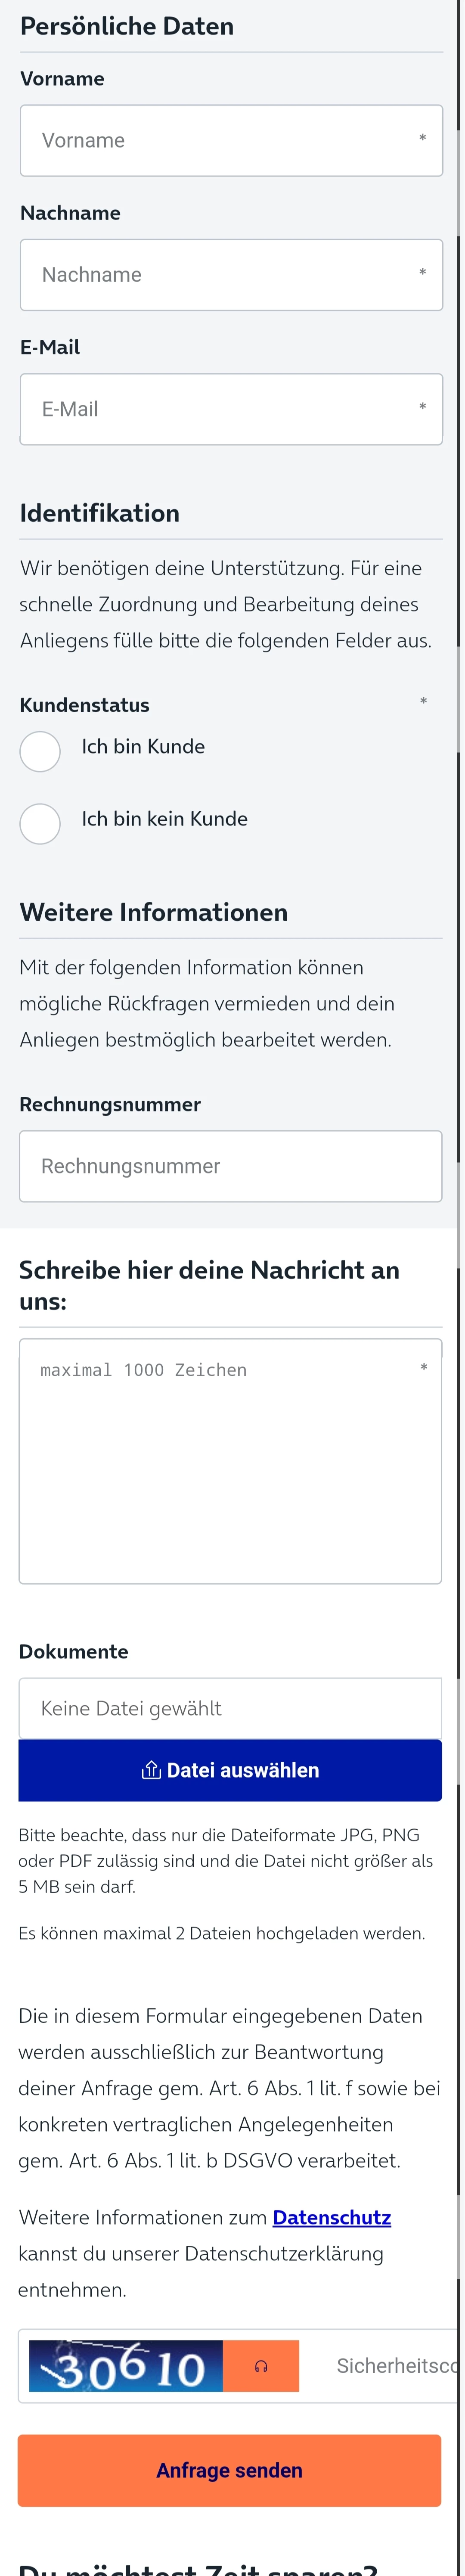
Task: Click the Dokumente label
Action: coord(73,1651)
